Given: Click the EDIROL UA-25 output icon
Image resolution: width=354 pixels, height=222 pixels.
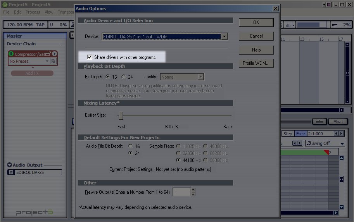Looking at the screenshot, I should pos(11,172).
